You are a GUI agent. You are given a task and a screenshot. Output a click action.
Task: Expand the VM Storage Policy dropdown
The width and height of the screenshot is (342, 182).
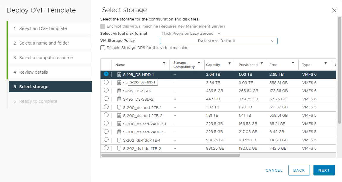(219, 41)
